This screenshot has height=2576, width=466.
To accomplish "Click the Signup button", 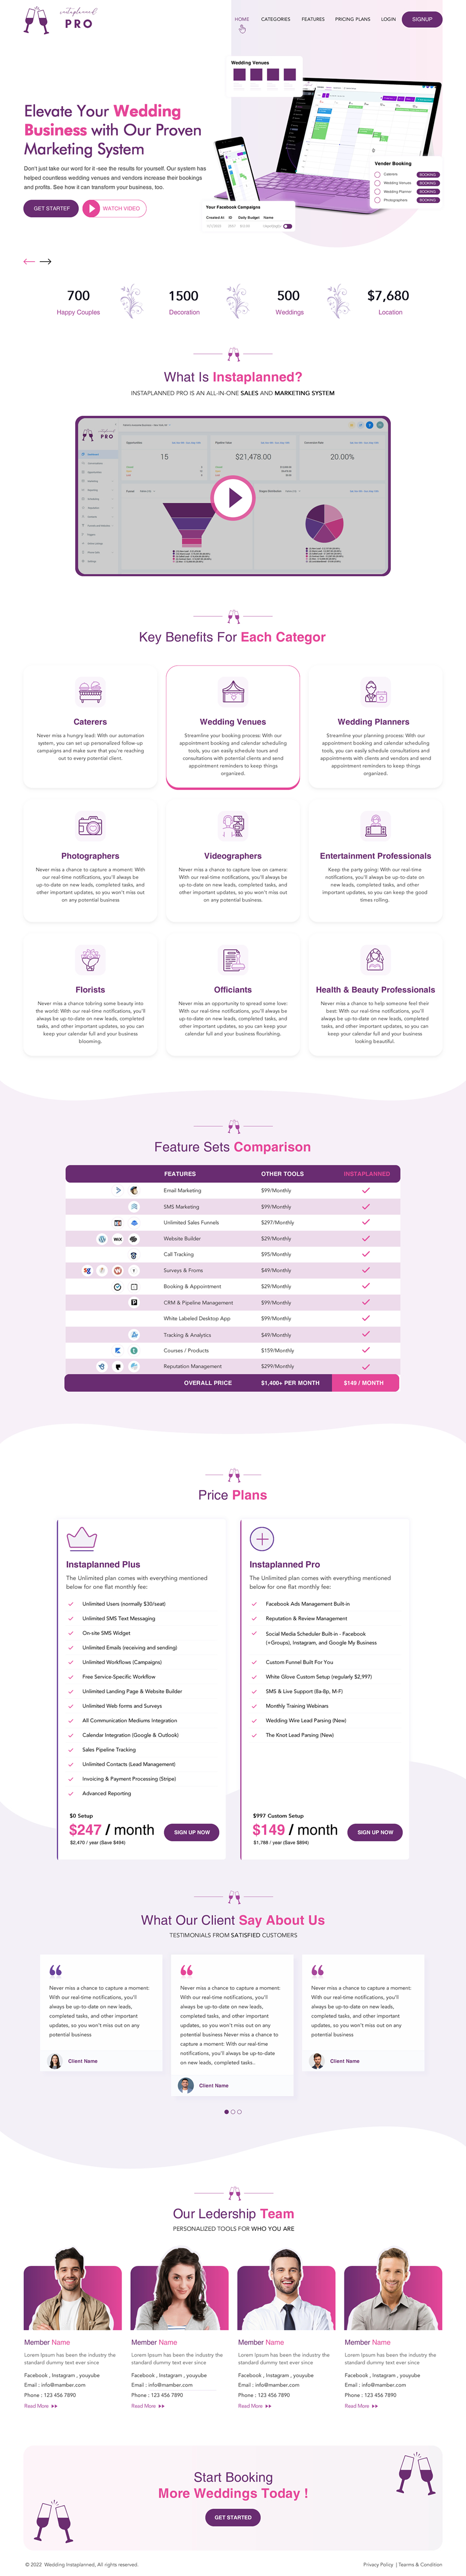I will point(422,19).
